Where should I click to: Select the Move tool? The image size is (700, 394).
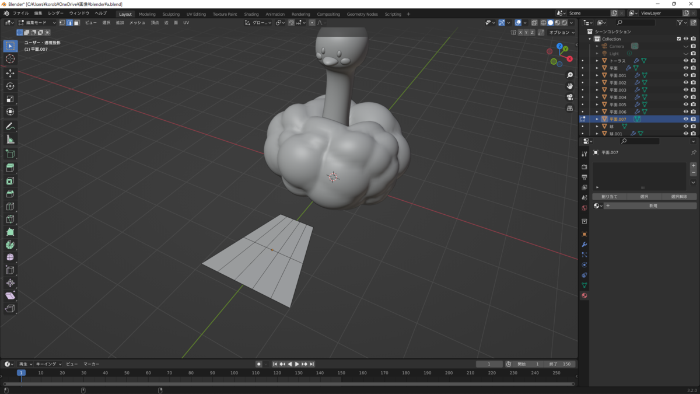(10, 74)
